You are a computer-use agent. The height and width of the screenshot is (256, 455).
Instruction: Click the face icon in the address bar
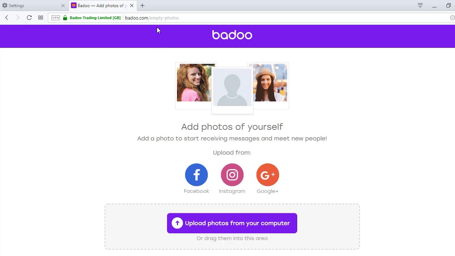(452, 18)
